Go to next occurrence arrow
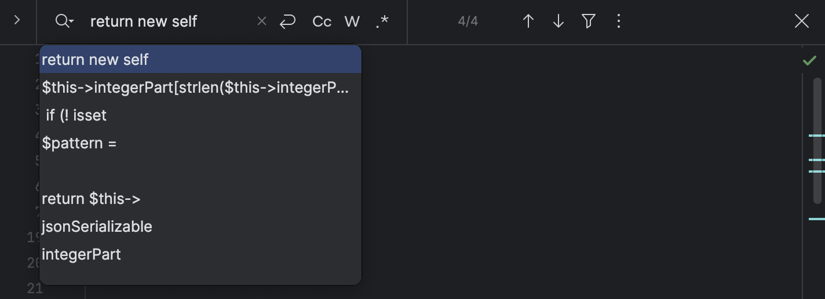The width and height of the screenshot is (825, 299). [x=558, y=21]
